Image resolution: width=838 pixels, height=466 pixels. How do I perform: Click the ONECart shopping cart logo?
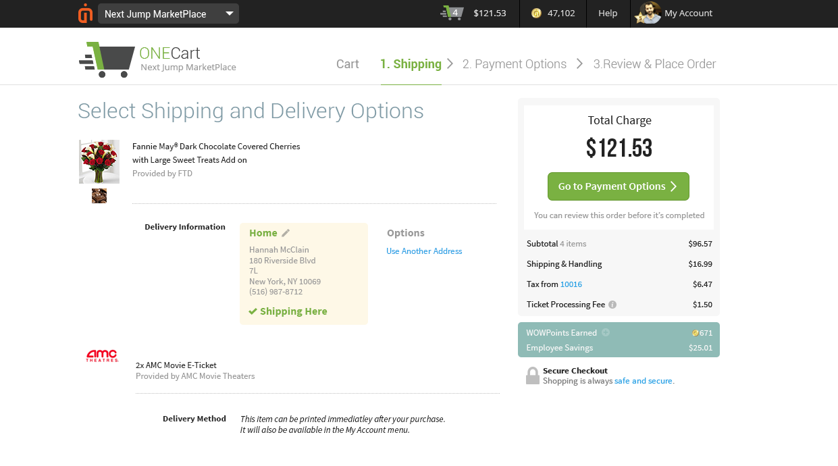pyautogui.click(x=107, y=59)
